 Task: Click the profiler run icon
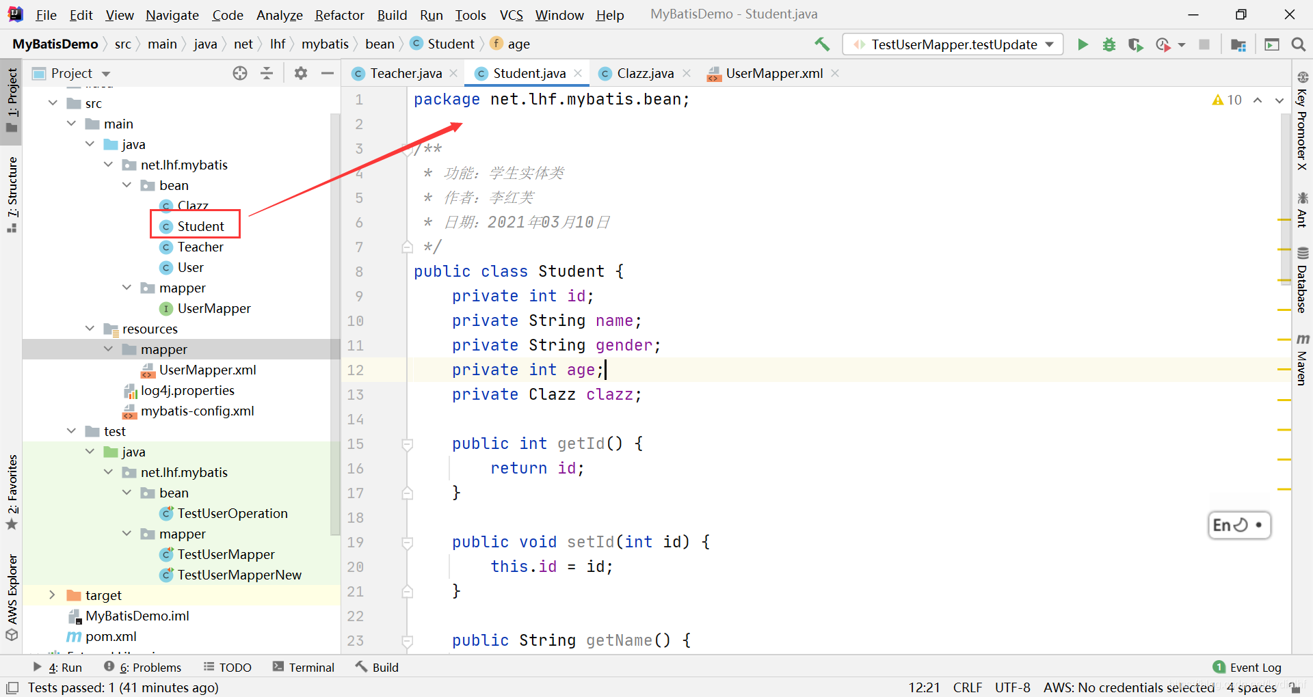(1163, 44)
